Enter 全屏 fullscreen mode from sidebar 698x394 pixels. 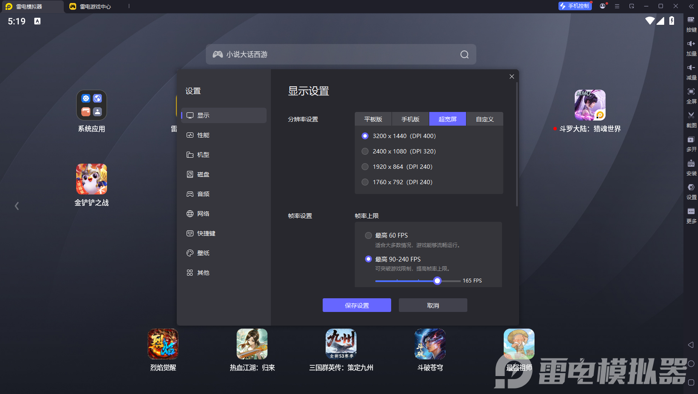[691, 96]
